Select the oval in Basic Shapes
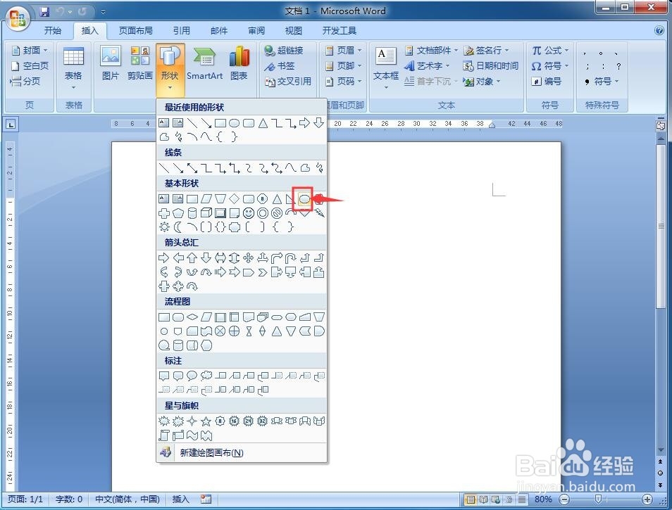This screenshot has width=672, height=510. [x=304, y=198]
